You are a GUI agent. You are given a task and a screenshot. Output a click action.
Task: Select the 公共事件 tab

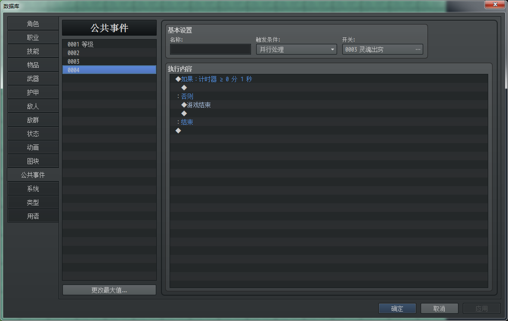click(x=33, y=175)
